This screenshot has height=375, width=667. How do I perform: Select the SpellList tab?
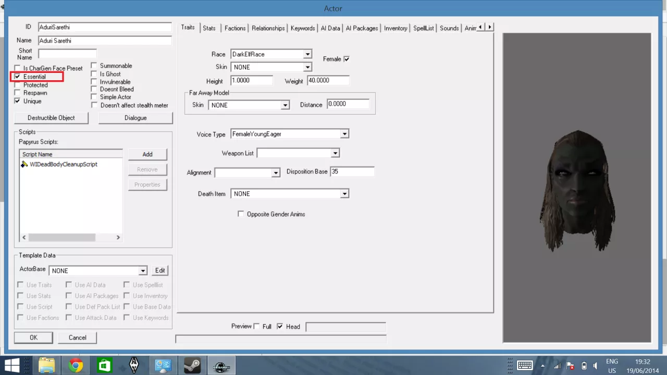424,28
